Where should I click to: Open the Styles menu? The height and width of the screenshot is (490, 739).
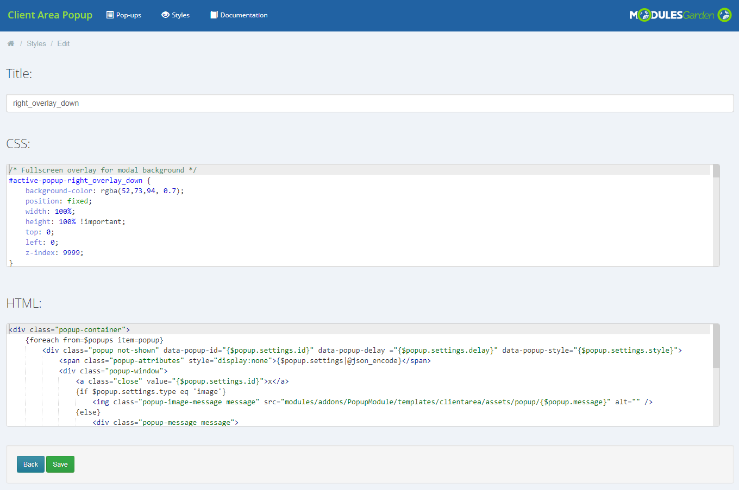176,15
